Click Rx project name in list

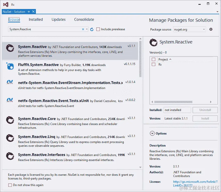tap(160, 64)
